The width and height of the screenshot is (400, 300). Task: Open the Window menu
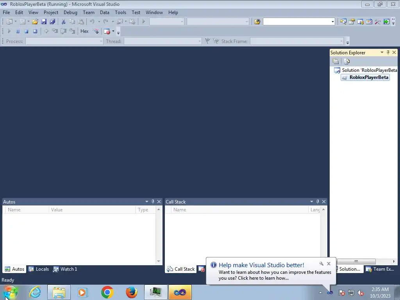tap(154, 12)
